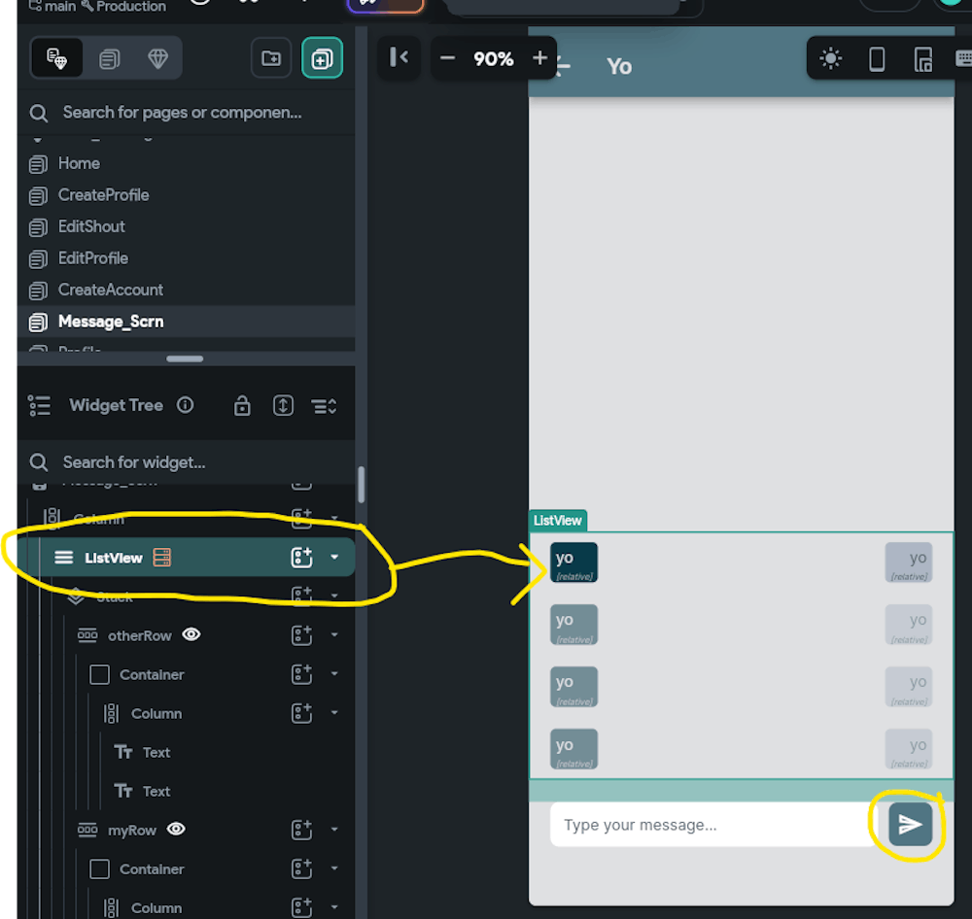Click the expand vertical icon in Widget Tree header

[283, 406]
